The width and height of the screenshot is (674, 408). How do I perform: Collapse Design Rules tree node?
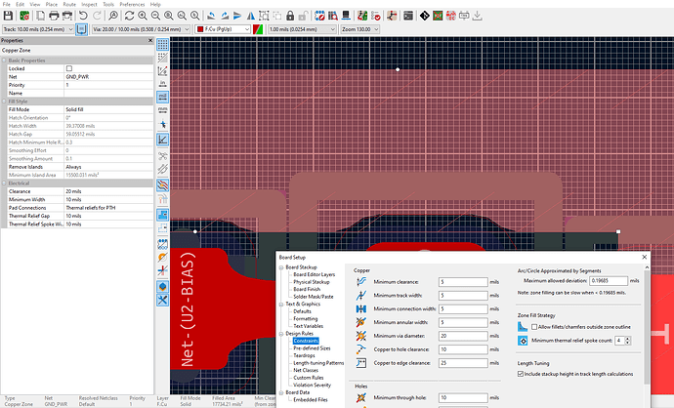[x=281, y=333]
